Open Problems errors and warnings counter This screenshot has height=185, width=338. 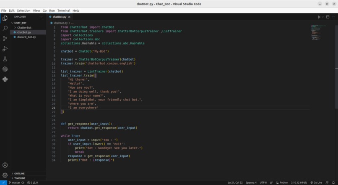click(x=32, y=182)
